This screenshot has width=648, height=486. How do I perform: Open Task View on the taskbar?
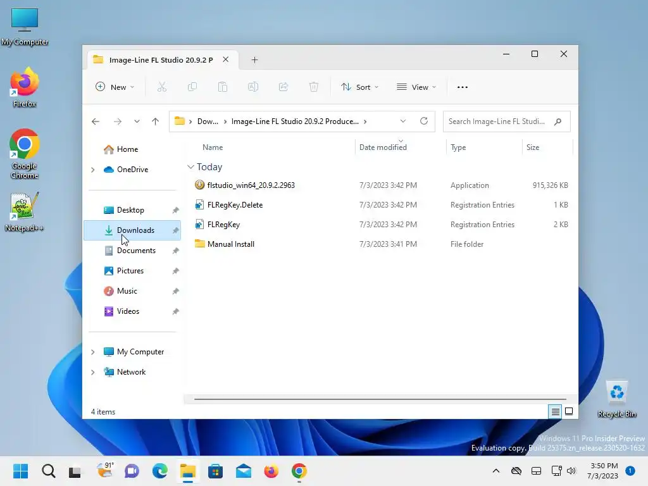tap(75, 471)
